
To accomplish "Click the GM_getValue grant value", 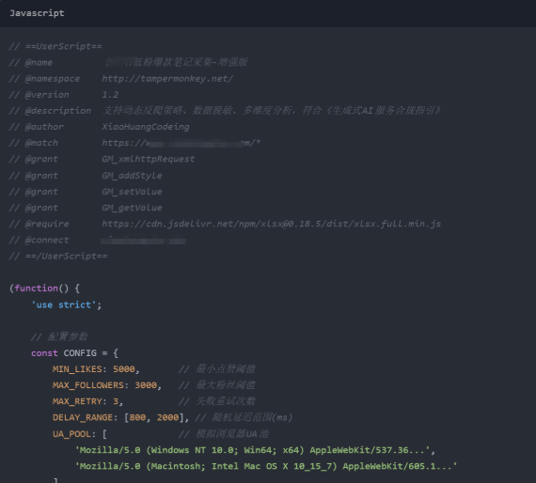I will (x=132, y=208).
